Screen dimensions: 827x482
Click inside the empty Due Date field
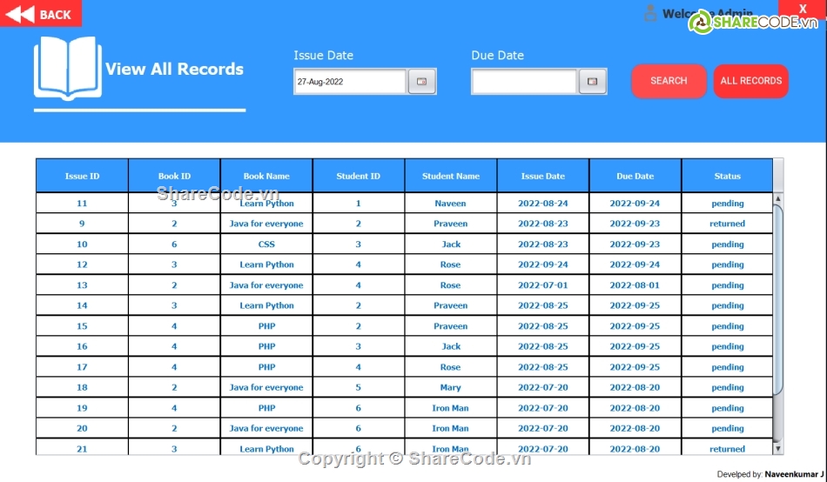523,82
